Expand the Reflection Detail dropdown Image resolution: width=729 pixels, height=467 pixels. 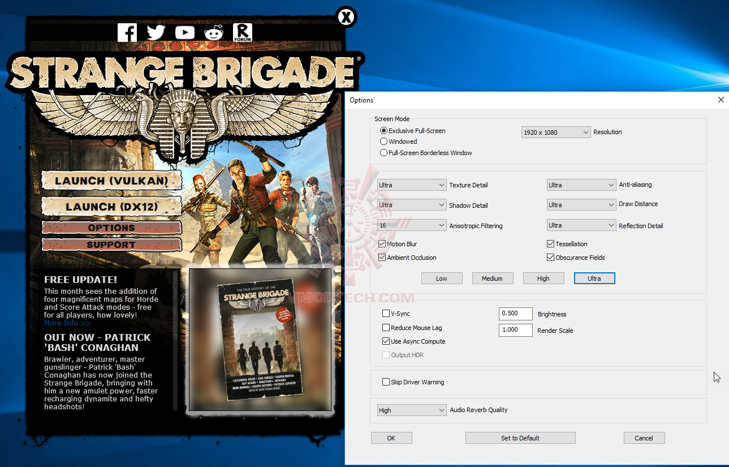pyautogui.click(x=581, y=225)
